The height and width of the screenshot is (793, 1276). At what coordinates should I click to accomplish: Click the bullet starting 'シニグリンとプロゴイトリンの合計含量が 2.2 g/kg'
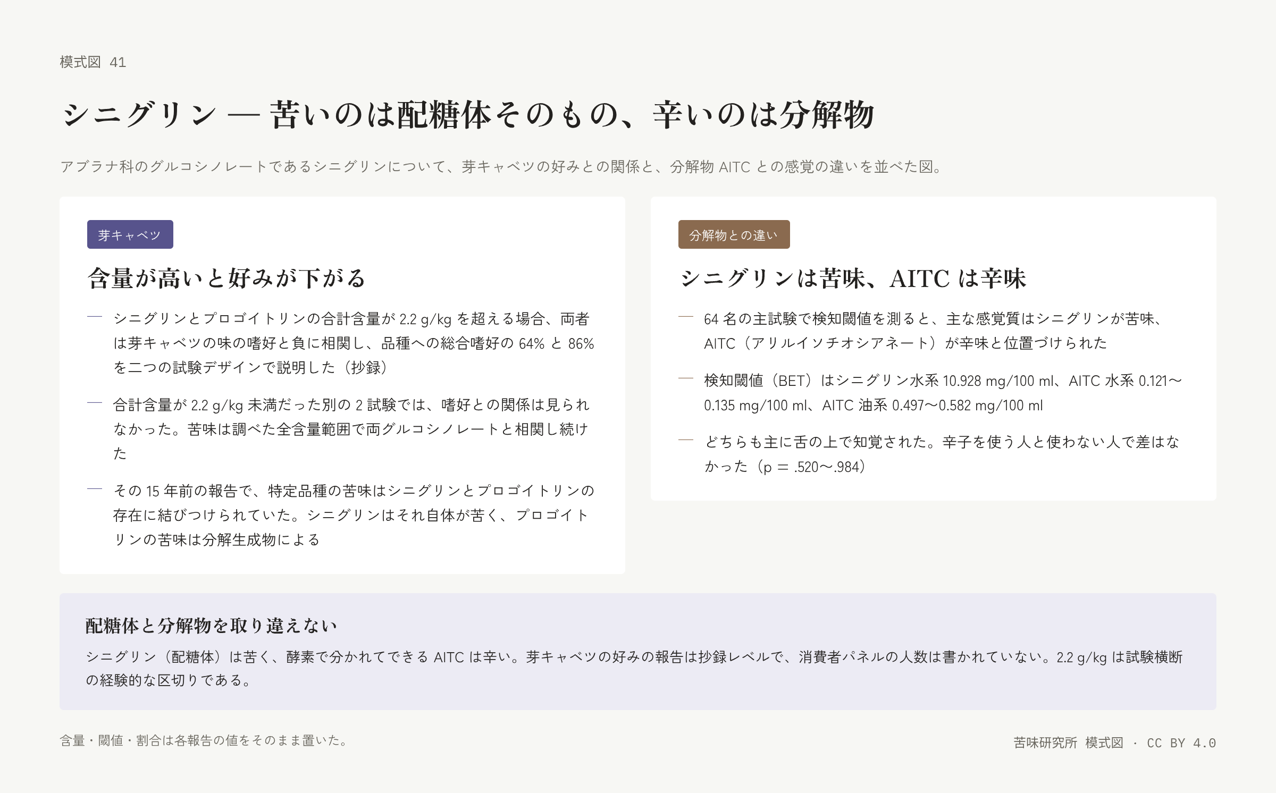pos(354,343)
